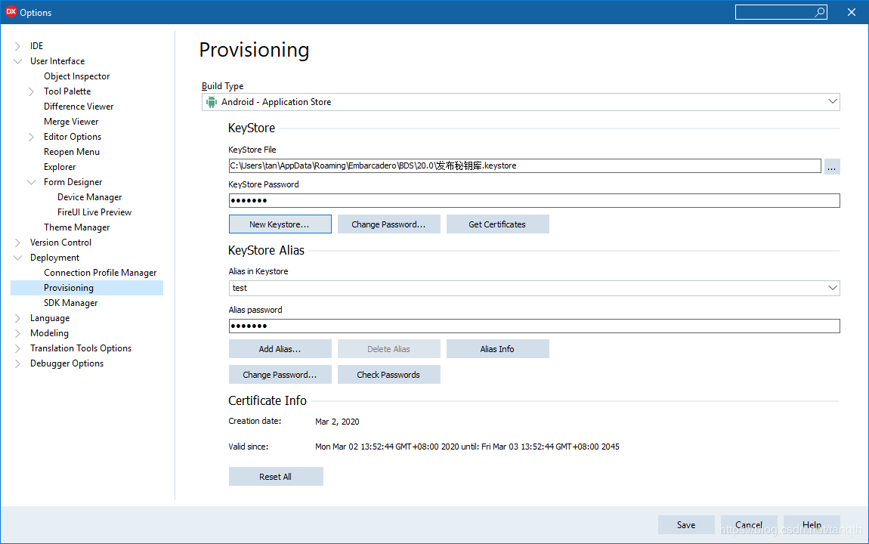Select FireUI Live Preview in the tree

point(94,212)
